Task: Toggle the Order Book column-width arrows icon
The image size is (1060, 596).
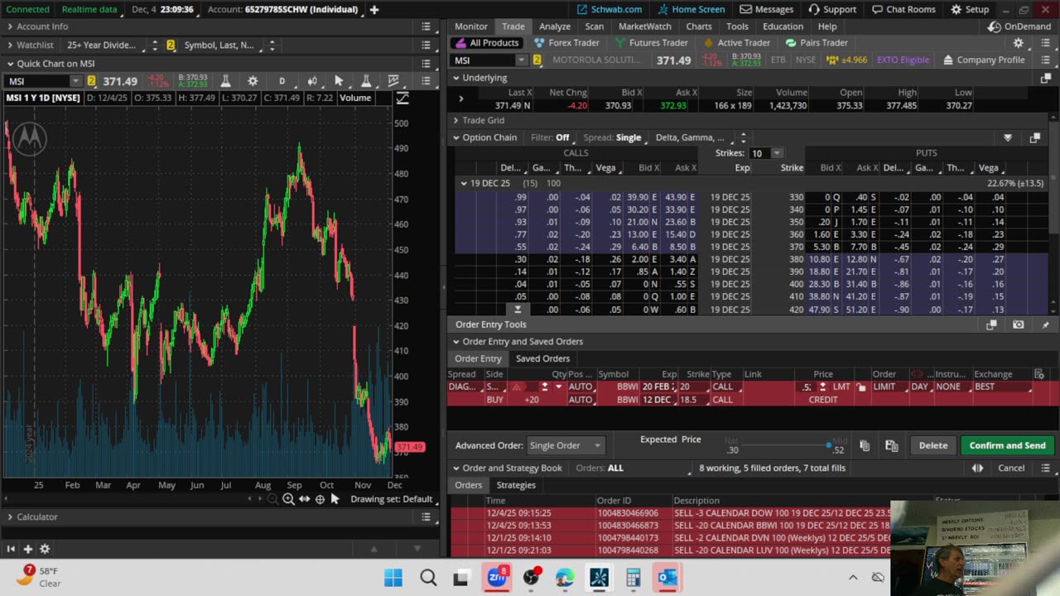Action: [977, 468]
